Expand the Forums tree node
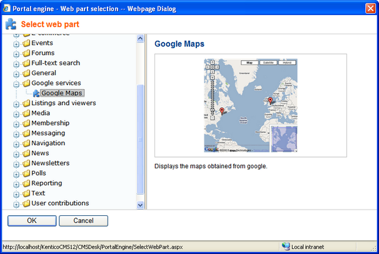The image size is (379, 254). (x=16, y=54)
